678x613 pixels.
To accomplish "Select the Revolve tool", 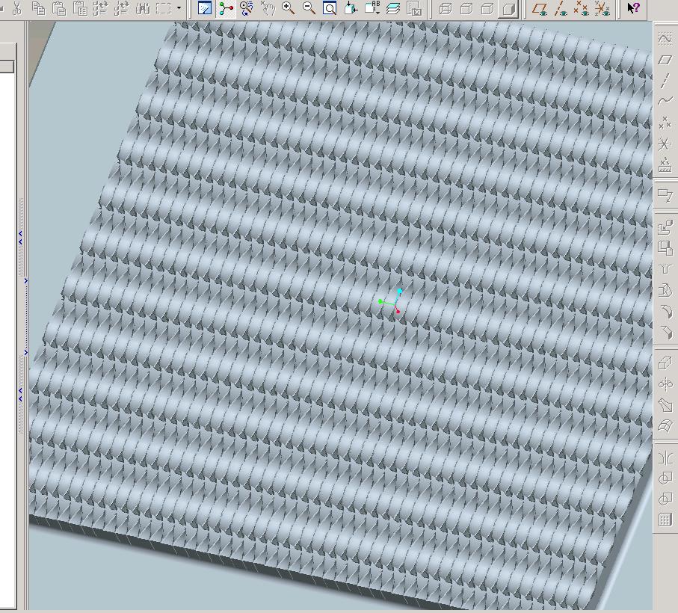I will pyautogui.click(x=665, y=384).
